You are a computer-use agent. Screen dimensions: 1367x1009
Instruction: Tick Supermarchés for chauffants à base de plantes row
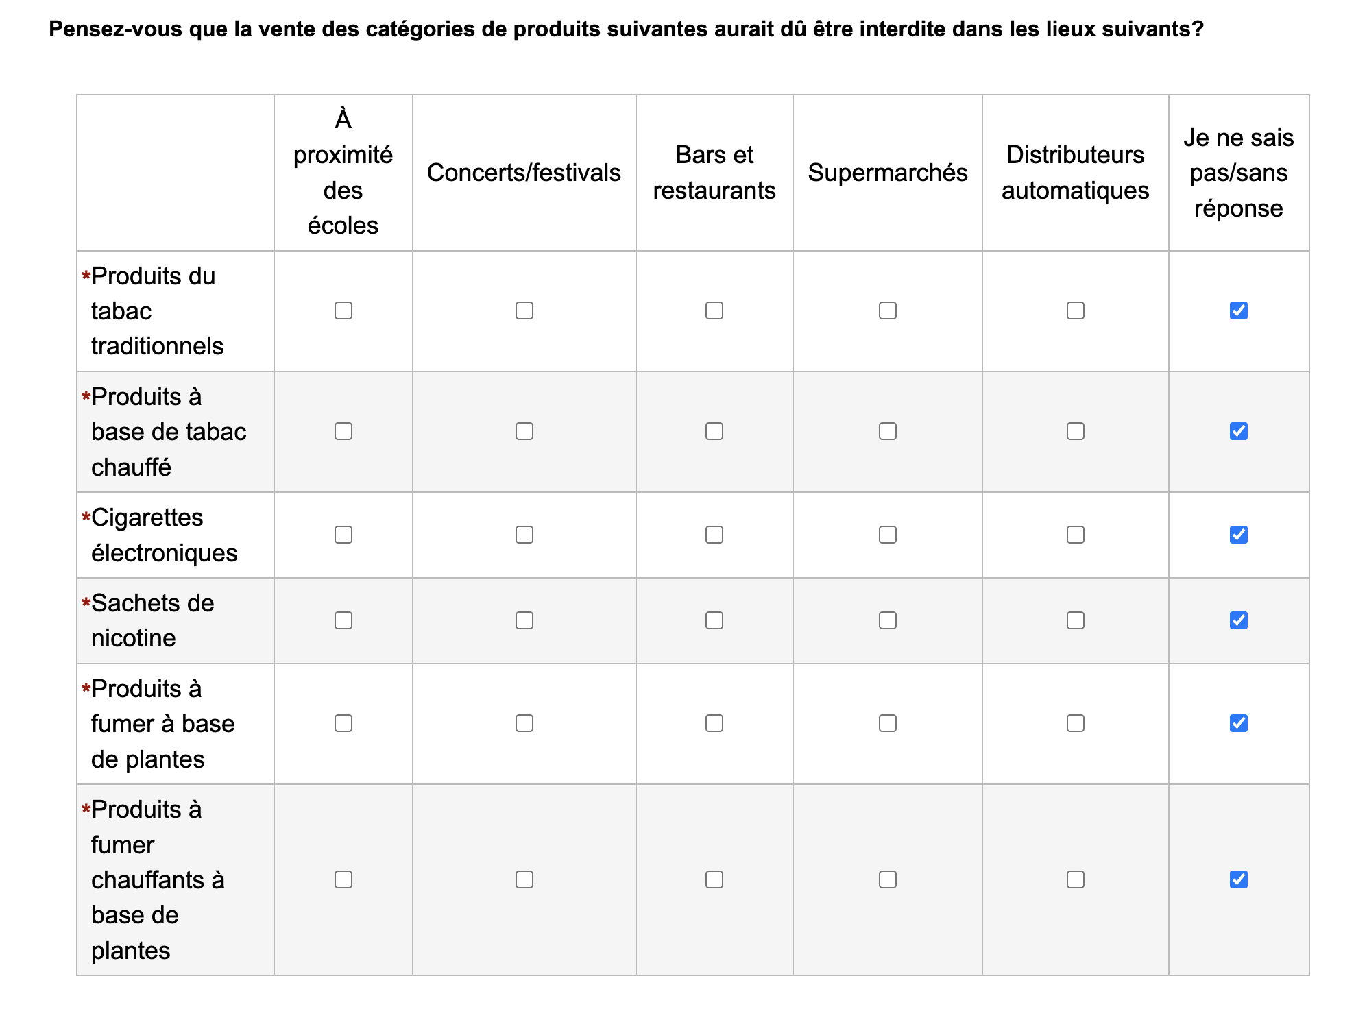(x=888, y=879)
